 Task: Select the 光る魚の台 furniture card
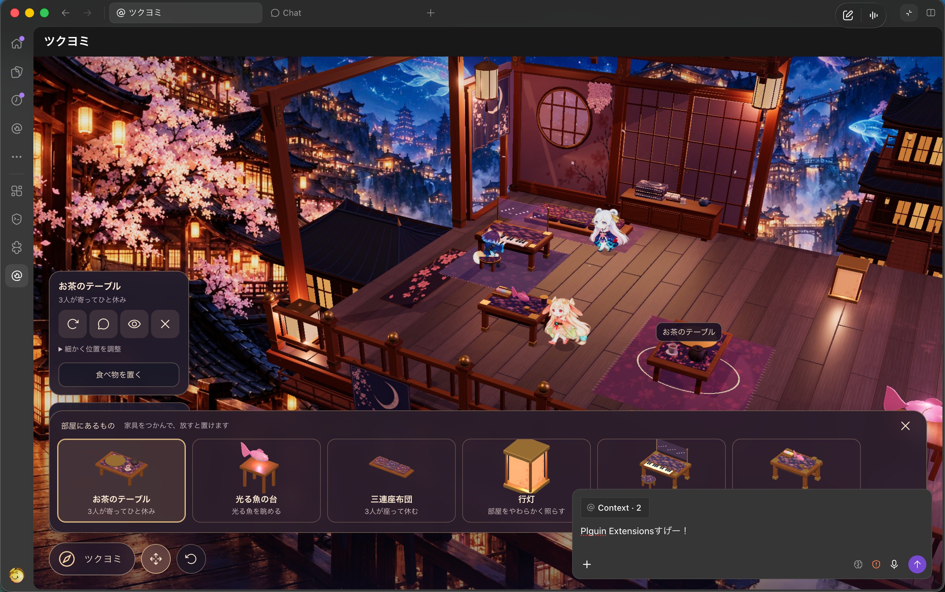coord(256,480)
